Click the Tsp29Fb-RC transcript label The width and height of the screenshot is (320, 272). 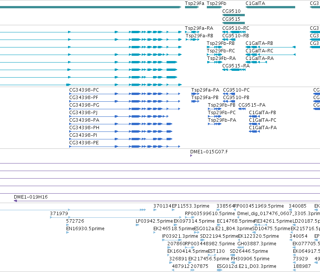click(221, 51)
